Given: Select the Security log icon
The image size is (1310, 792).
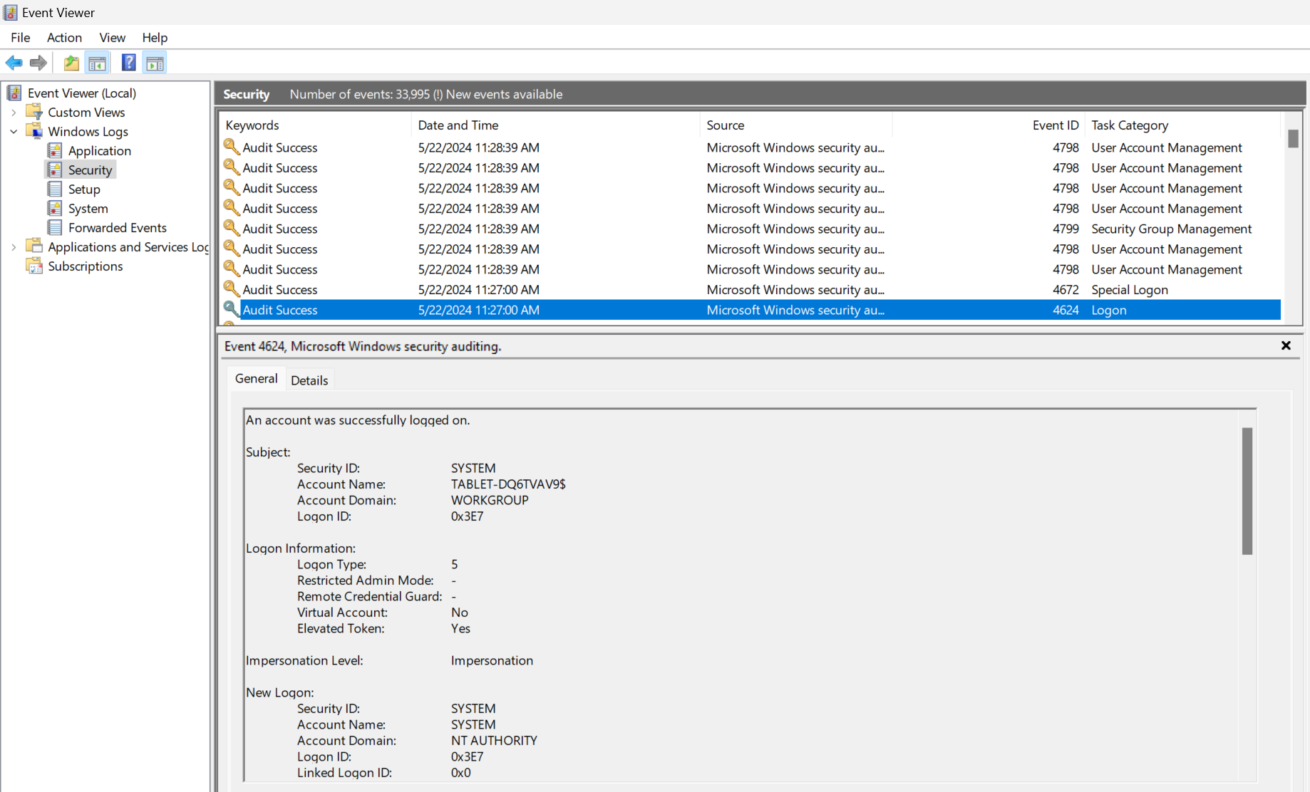Looking at the screenshot, I should pyautogui.click(x=56, y=170).
